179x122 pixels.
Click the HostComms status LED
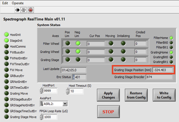(6, 46)
